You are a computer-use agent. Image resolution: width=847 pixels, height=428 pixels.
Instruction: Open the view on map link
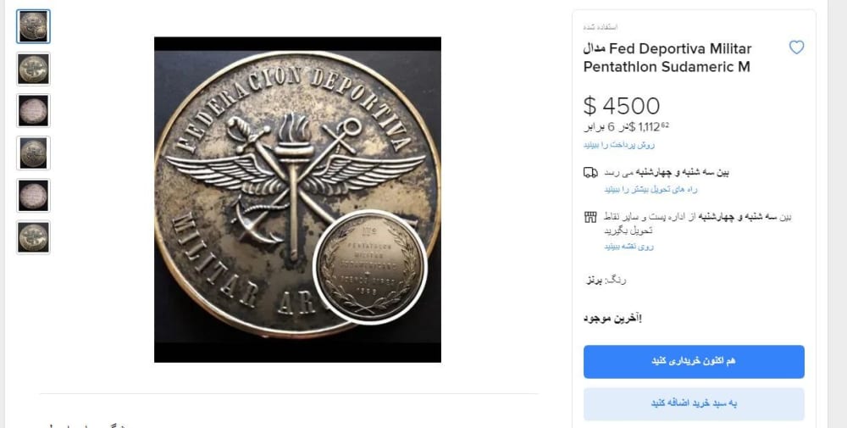[628, 246]
